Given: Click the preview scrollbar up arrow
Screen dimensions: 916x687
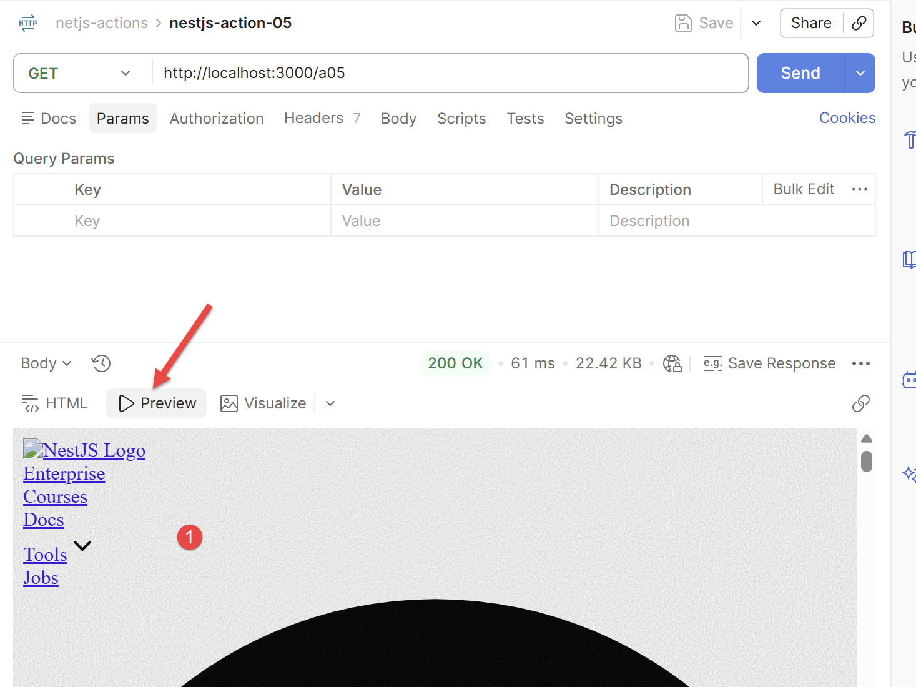Looking at the screenshot, I should (867, 438).
